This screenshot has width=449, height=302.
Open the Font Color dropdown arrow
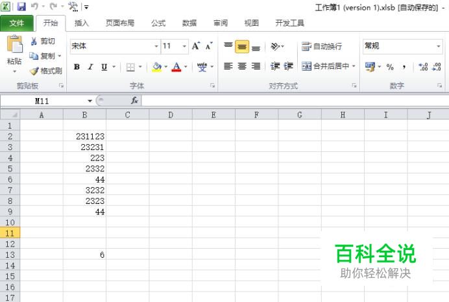click(x=186, y=67)
